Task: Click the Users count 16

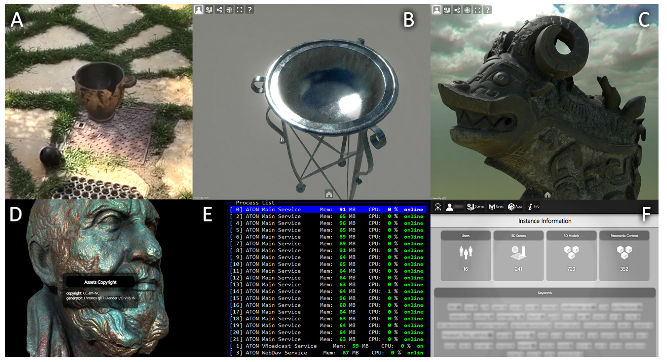Action: point(465,269)
